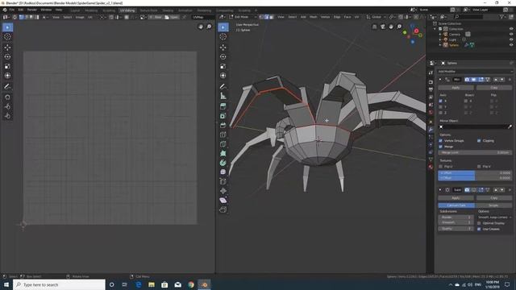Select the Scale tool in 3D viewport toolbar
Image resolution: width=516 pixels, height=290 pixels.
[223, 66]
